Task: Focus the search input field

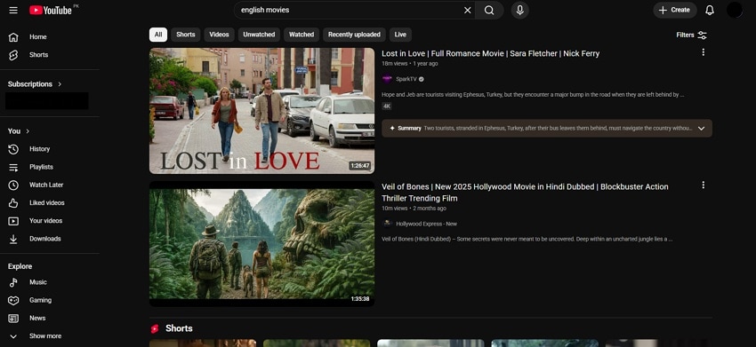Action: (x=350, y=10)
